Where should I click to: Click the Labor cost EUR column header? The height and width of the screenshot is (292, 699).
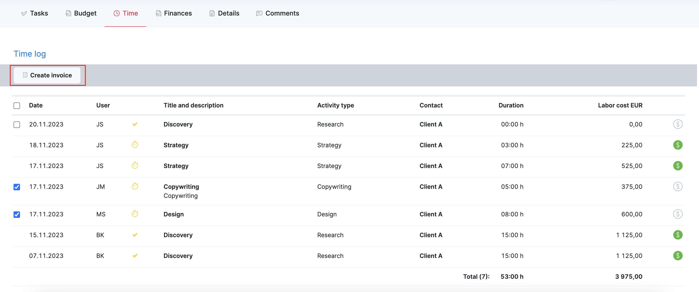tap(620, 105)
